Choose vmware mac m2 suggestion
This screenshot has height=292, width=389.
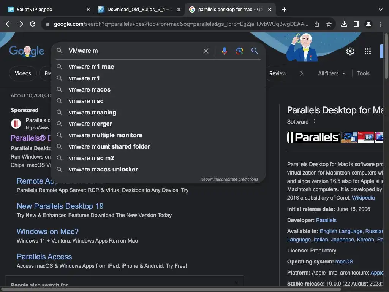point(158,158)
